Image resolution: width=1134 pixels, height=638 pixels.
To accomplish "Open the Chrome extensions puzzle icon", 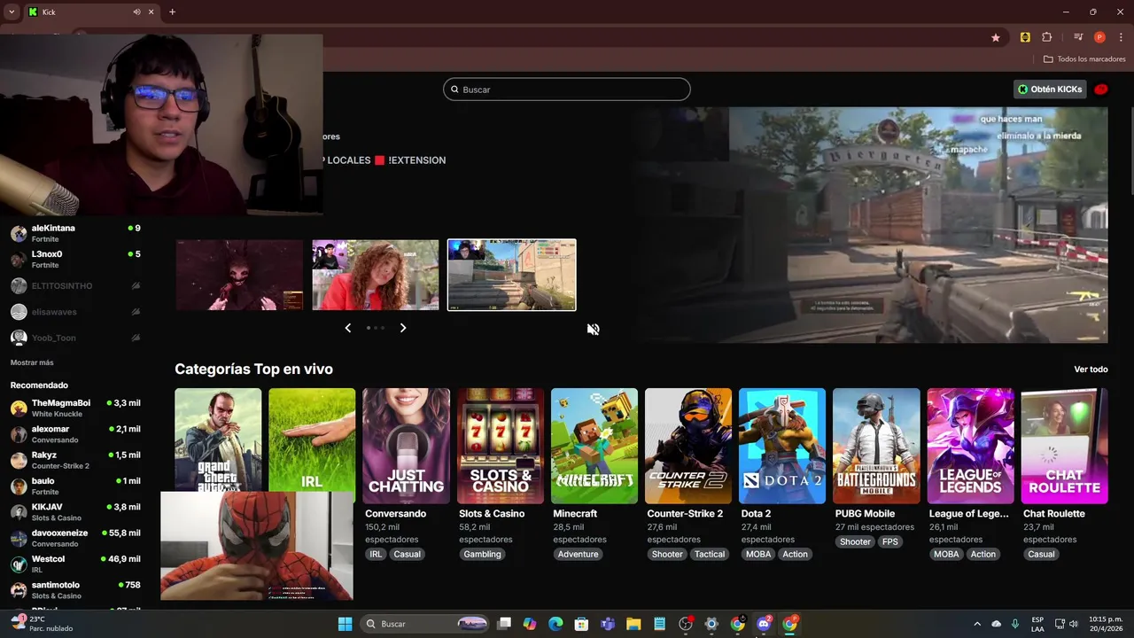I will point(1047,37).
